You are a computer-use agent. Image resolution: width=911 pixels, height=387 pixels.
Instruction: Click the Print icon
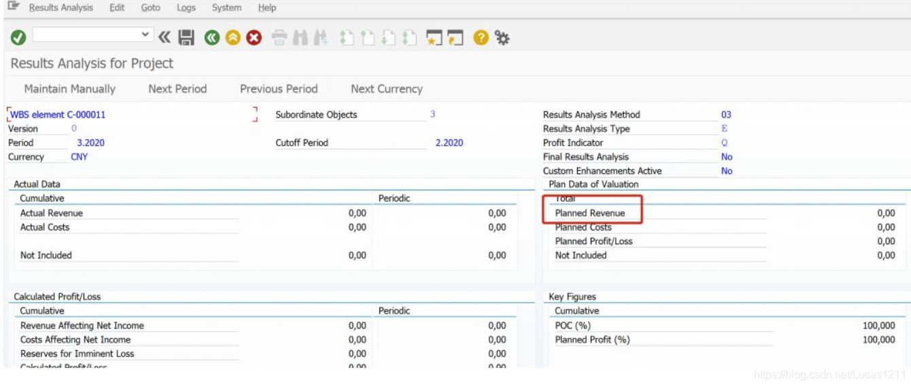[x=279, y=38]
